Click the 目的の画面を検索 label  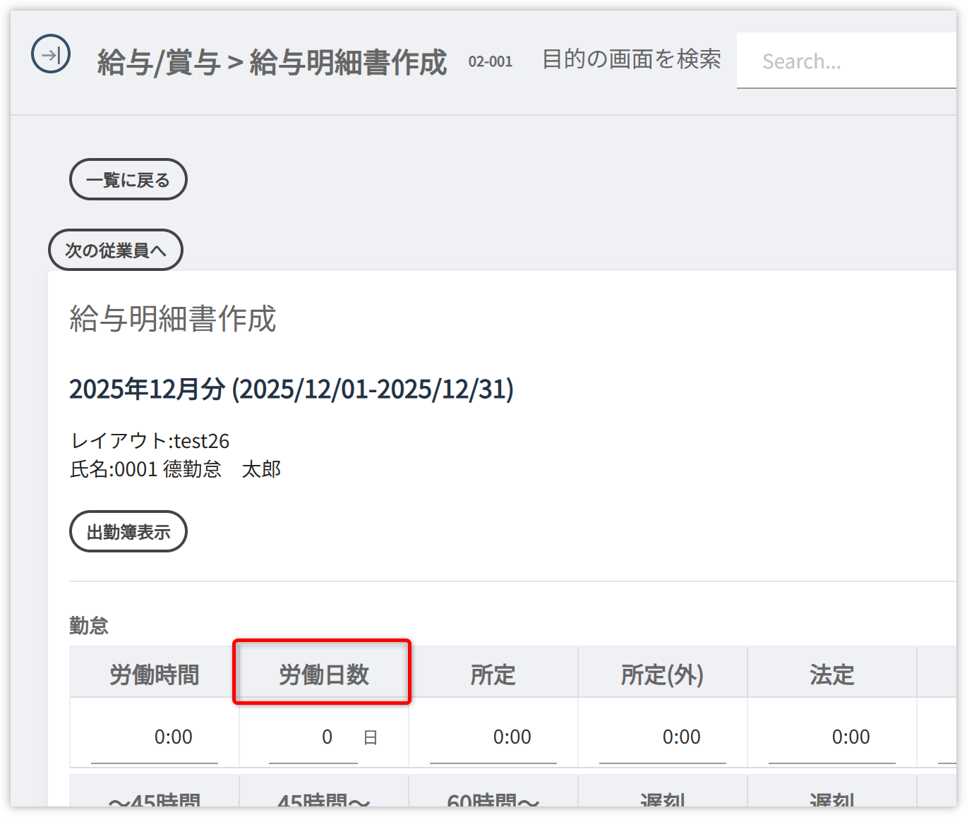point(631,60)
